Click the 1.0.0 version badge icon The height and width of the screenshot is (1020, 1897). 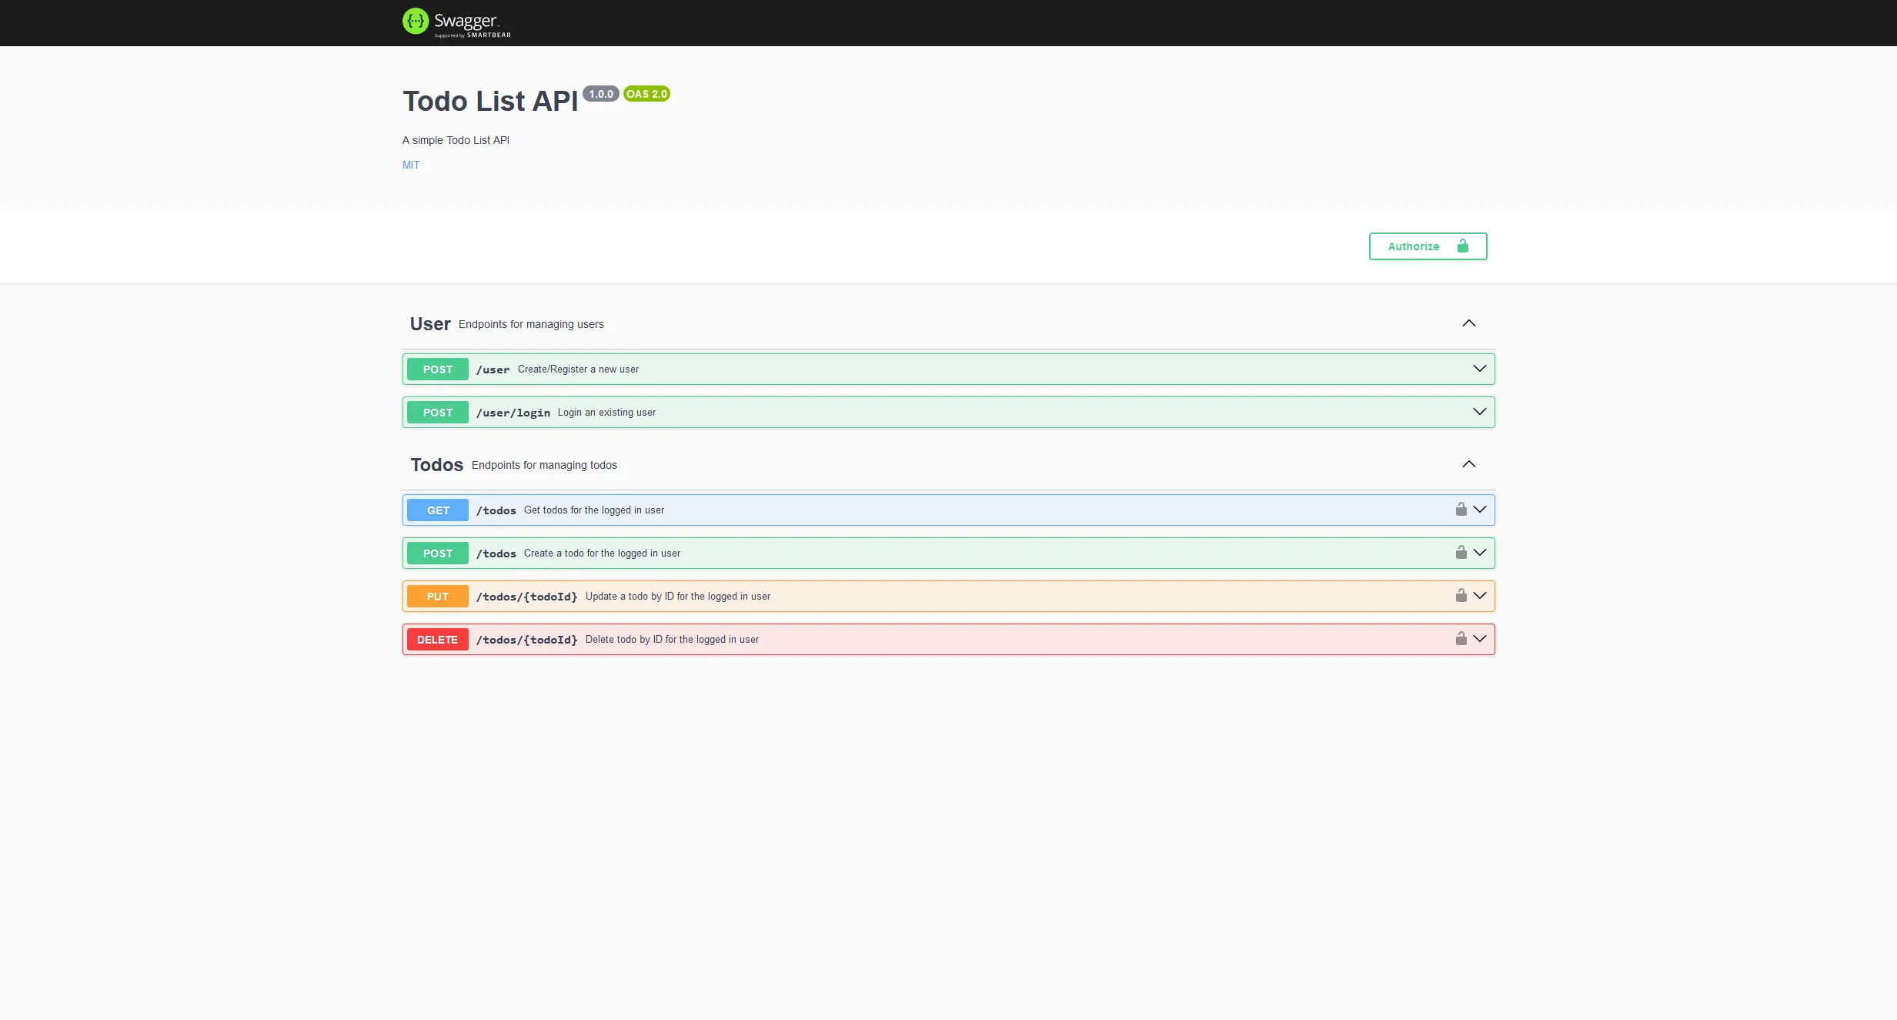[600, 94]
